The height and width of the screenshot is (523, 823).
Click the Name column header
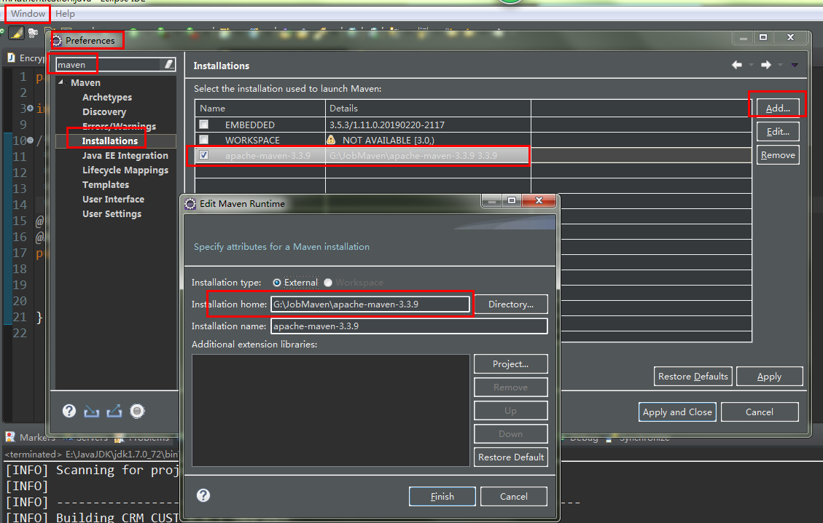[260, 108]
